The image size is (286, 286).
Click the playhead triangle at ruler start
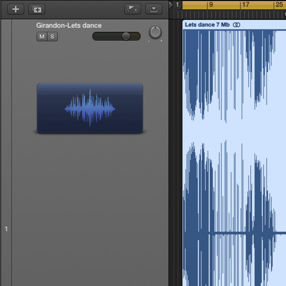click(x=171, y=4)
